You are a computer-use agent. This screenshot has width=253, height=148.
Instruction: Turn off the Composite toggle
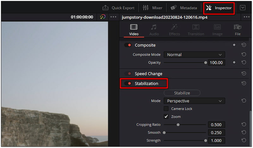(x=128, y=45)
